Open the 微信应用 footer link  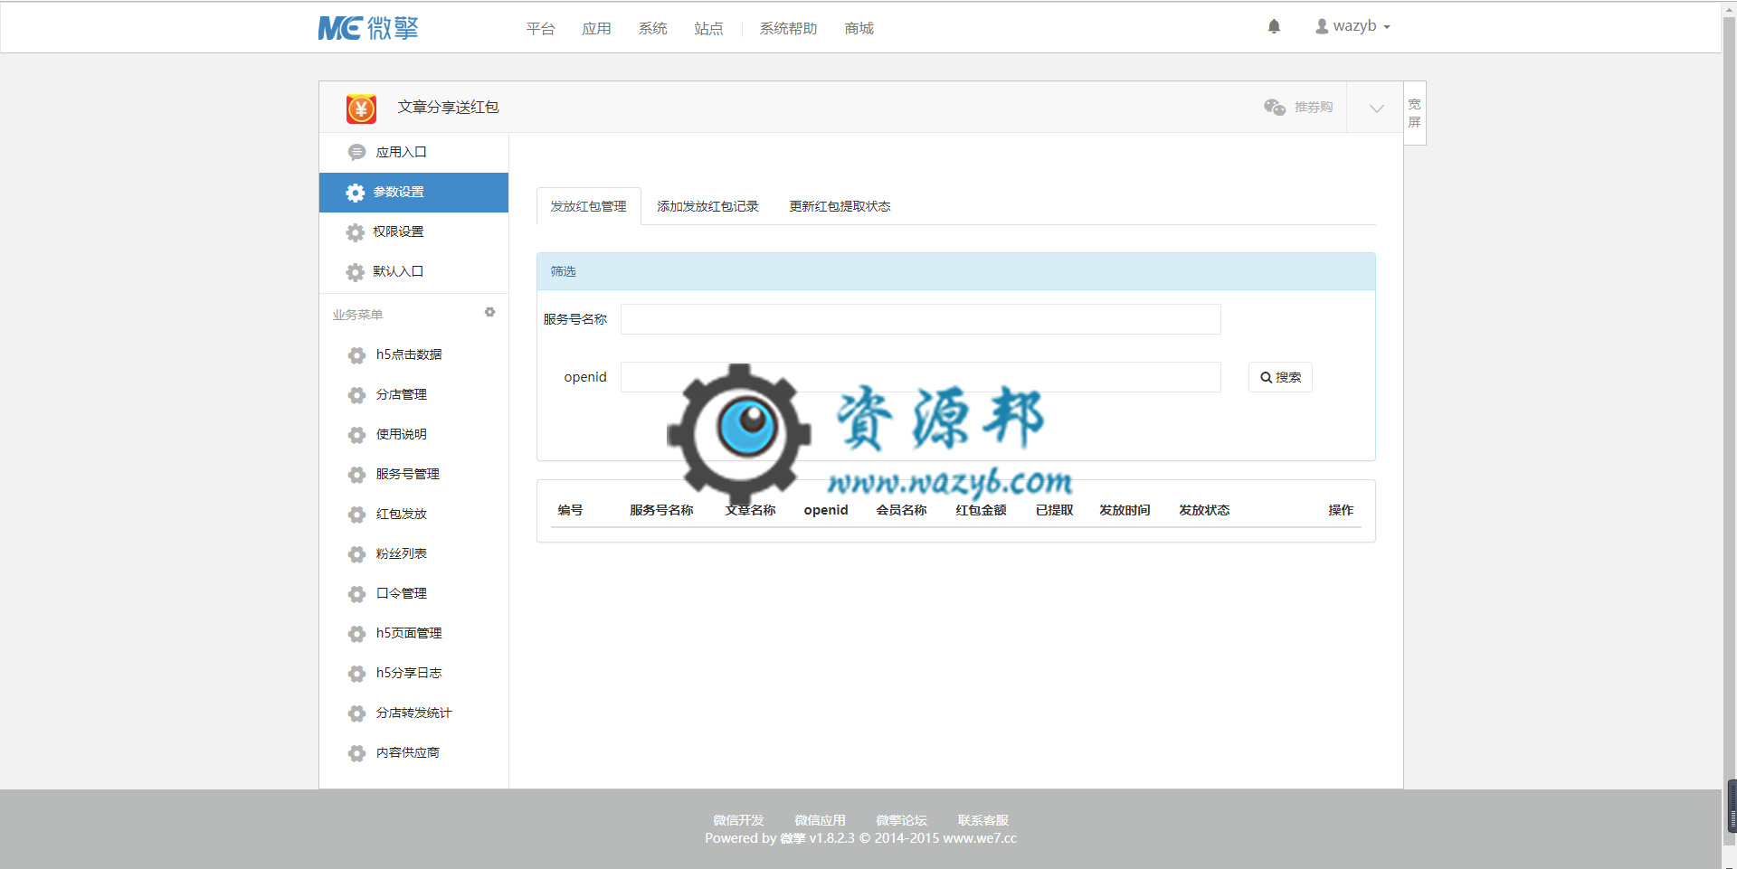tap(820, 820)
